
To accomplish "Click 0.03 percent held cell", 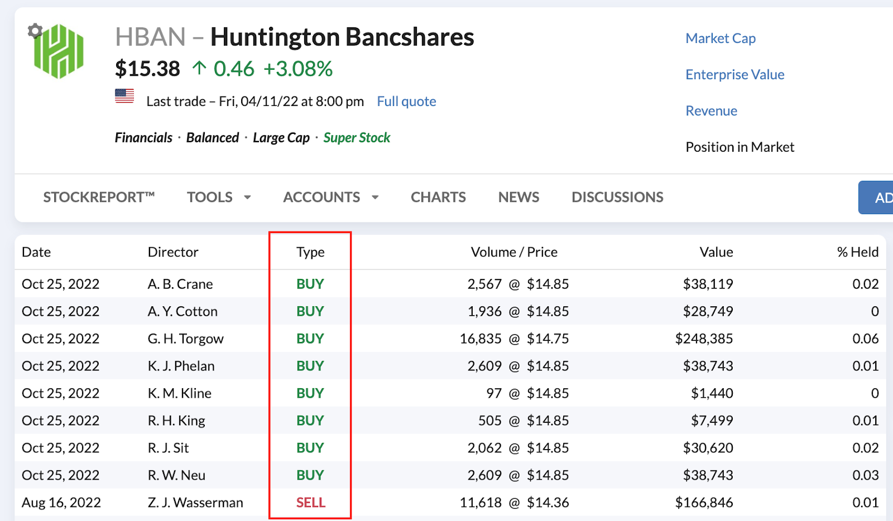I will pyautogui.click(x=866, y=476).
